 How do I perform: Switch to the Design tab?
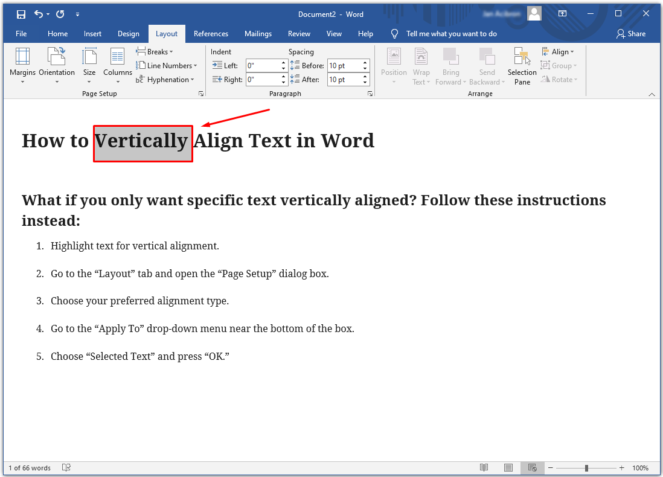[128, 34]
